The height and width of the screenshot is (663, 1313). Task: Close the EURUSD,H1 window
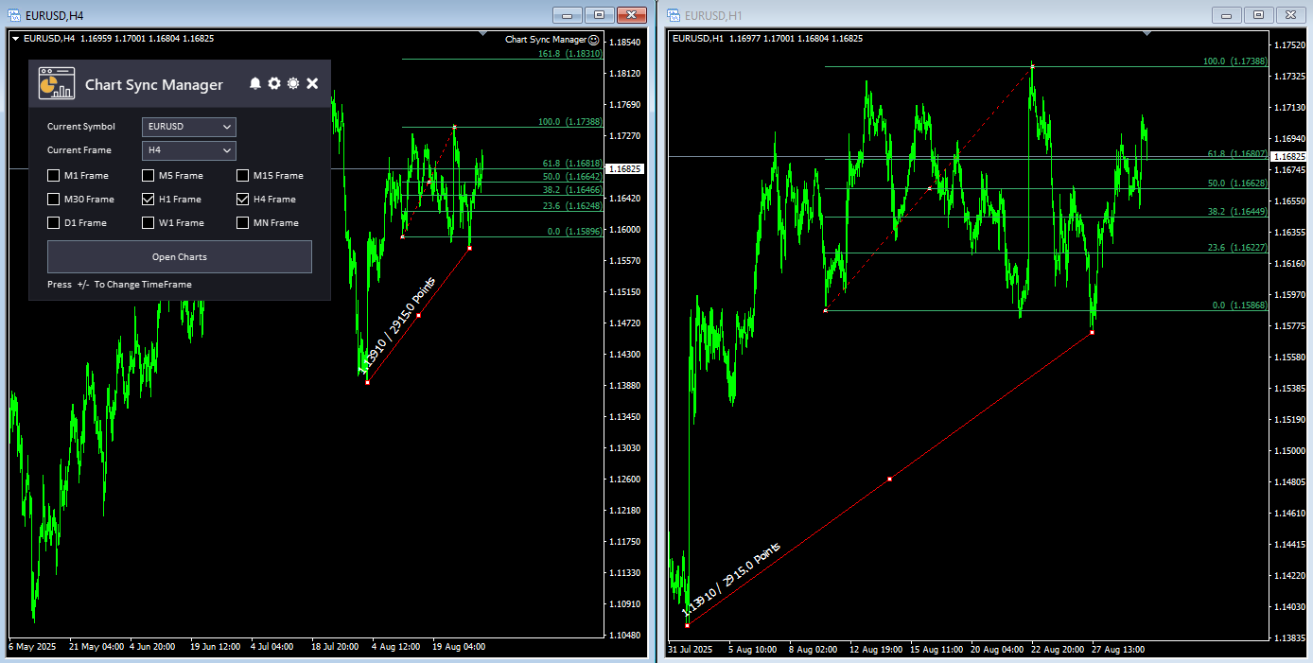[x=1289, y=14]
